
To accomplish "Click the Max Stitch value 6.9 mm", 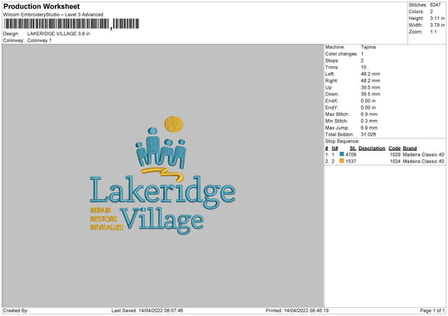I will 369,114.
